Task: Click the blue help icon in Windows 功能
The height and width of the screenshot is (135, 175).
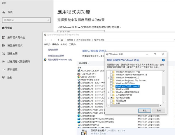Action: [x=163, y=60]
